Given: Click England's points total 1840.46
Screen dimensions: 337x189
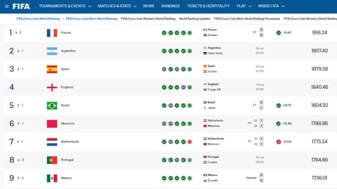Looking at the screenshot, I should coord(319,87).
